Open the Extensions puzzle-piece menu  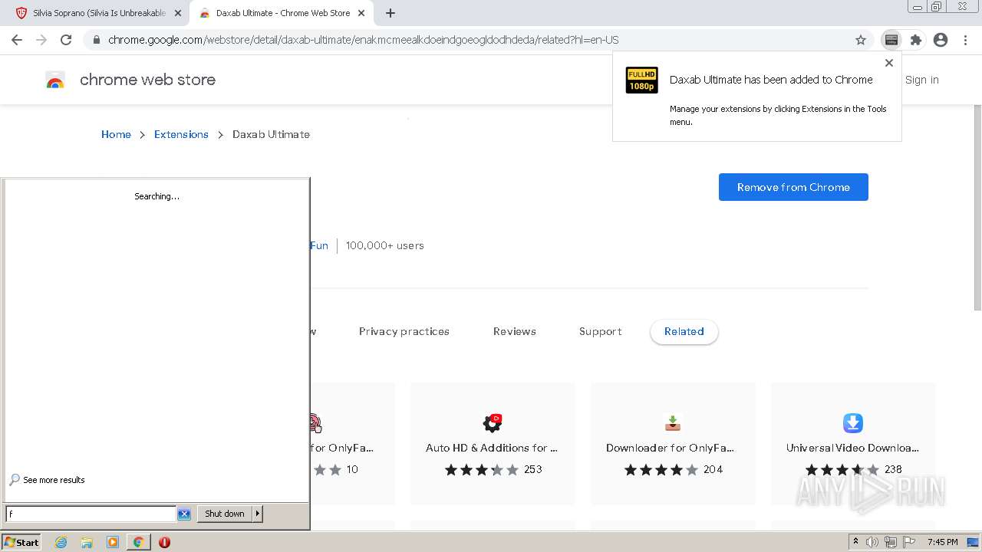(x=915, y=40)
